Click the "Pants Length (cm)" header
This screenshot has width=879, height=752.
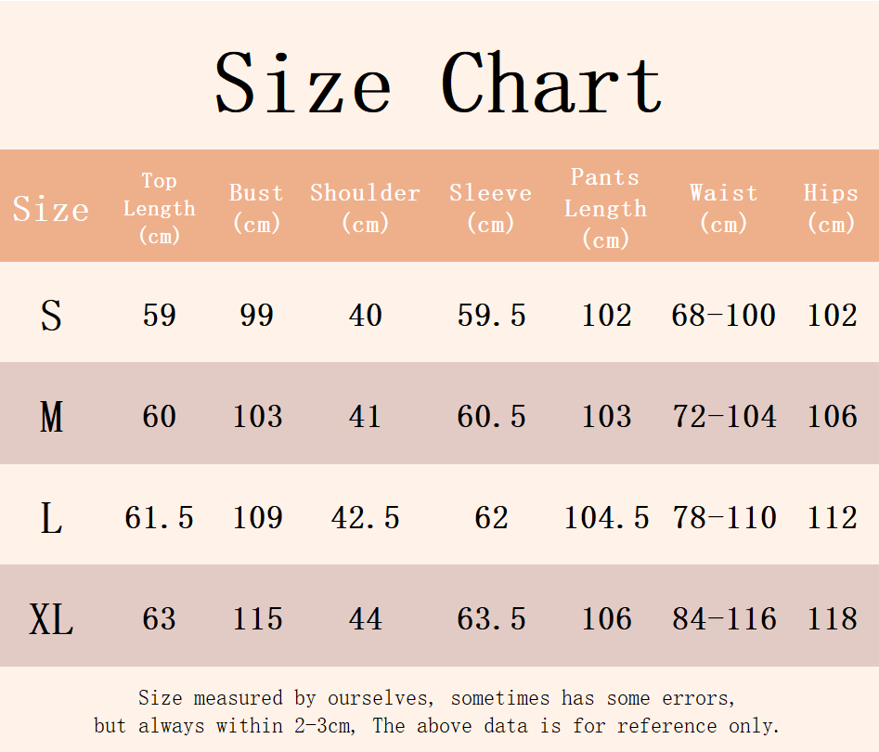[x=605, y=208]
